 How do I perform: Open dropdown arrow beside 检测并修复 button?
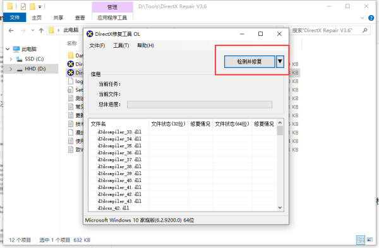coord(280,62)
